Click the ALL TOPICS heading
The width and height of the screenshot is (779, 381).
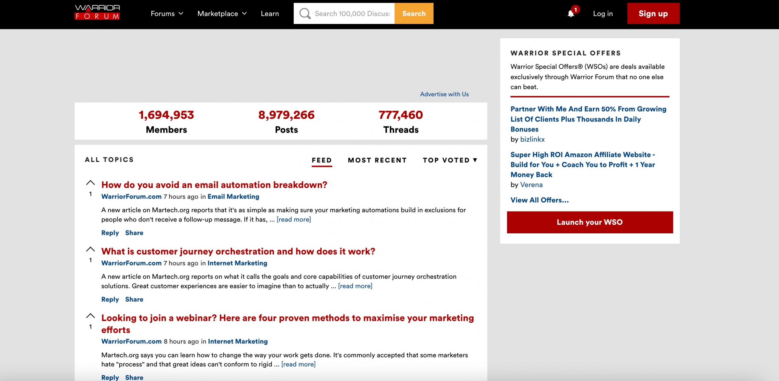(x=109, y=160)
